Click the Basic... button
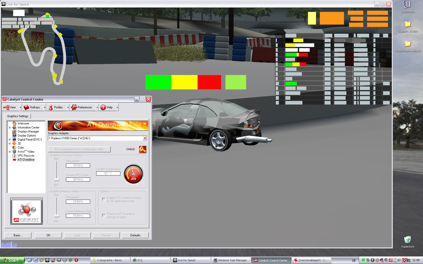The height and width of the screenshot is (264, 423). (18, 235)
